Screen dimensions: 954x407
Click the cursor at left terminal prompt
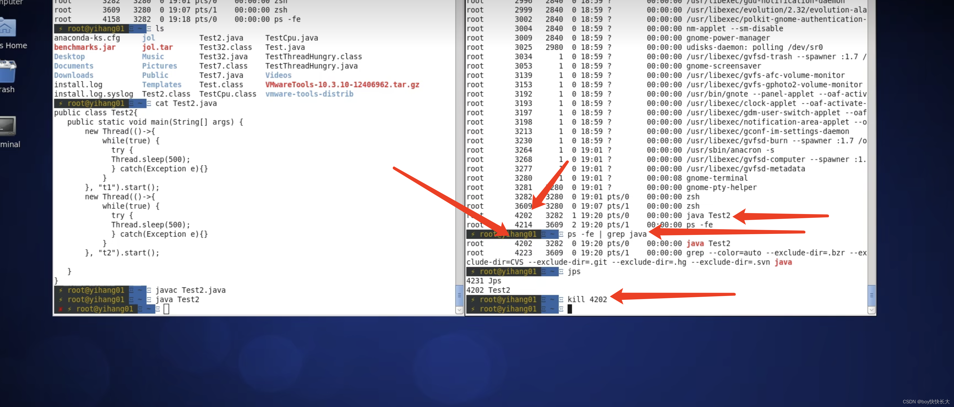[166, 309]
